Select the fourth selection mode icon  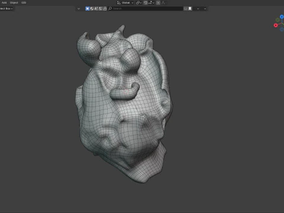[x=101, y=8]
